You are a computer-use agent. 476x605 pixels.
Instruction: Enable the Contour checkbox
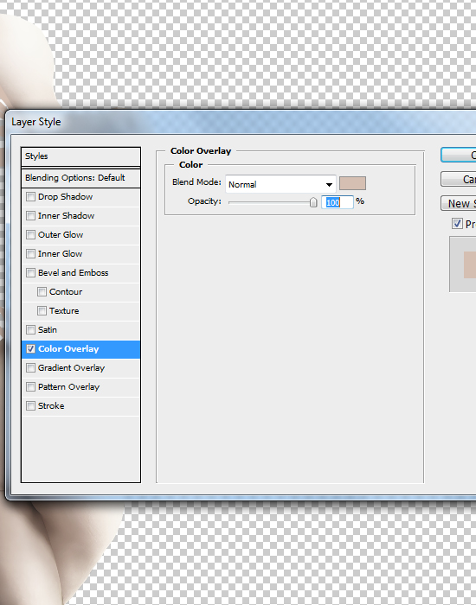pos(42,292)
